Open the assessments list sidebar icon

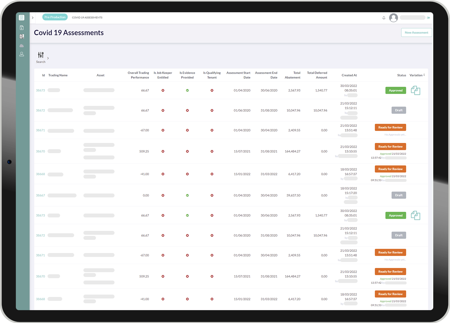(x=22, y=36)
